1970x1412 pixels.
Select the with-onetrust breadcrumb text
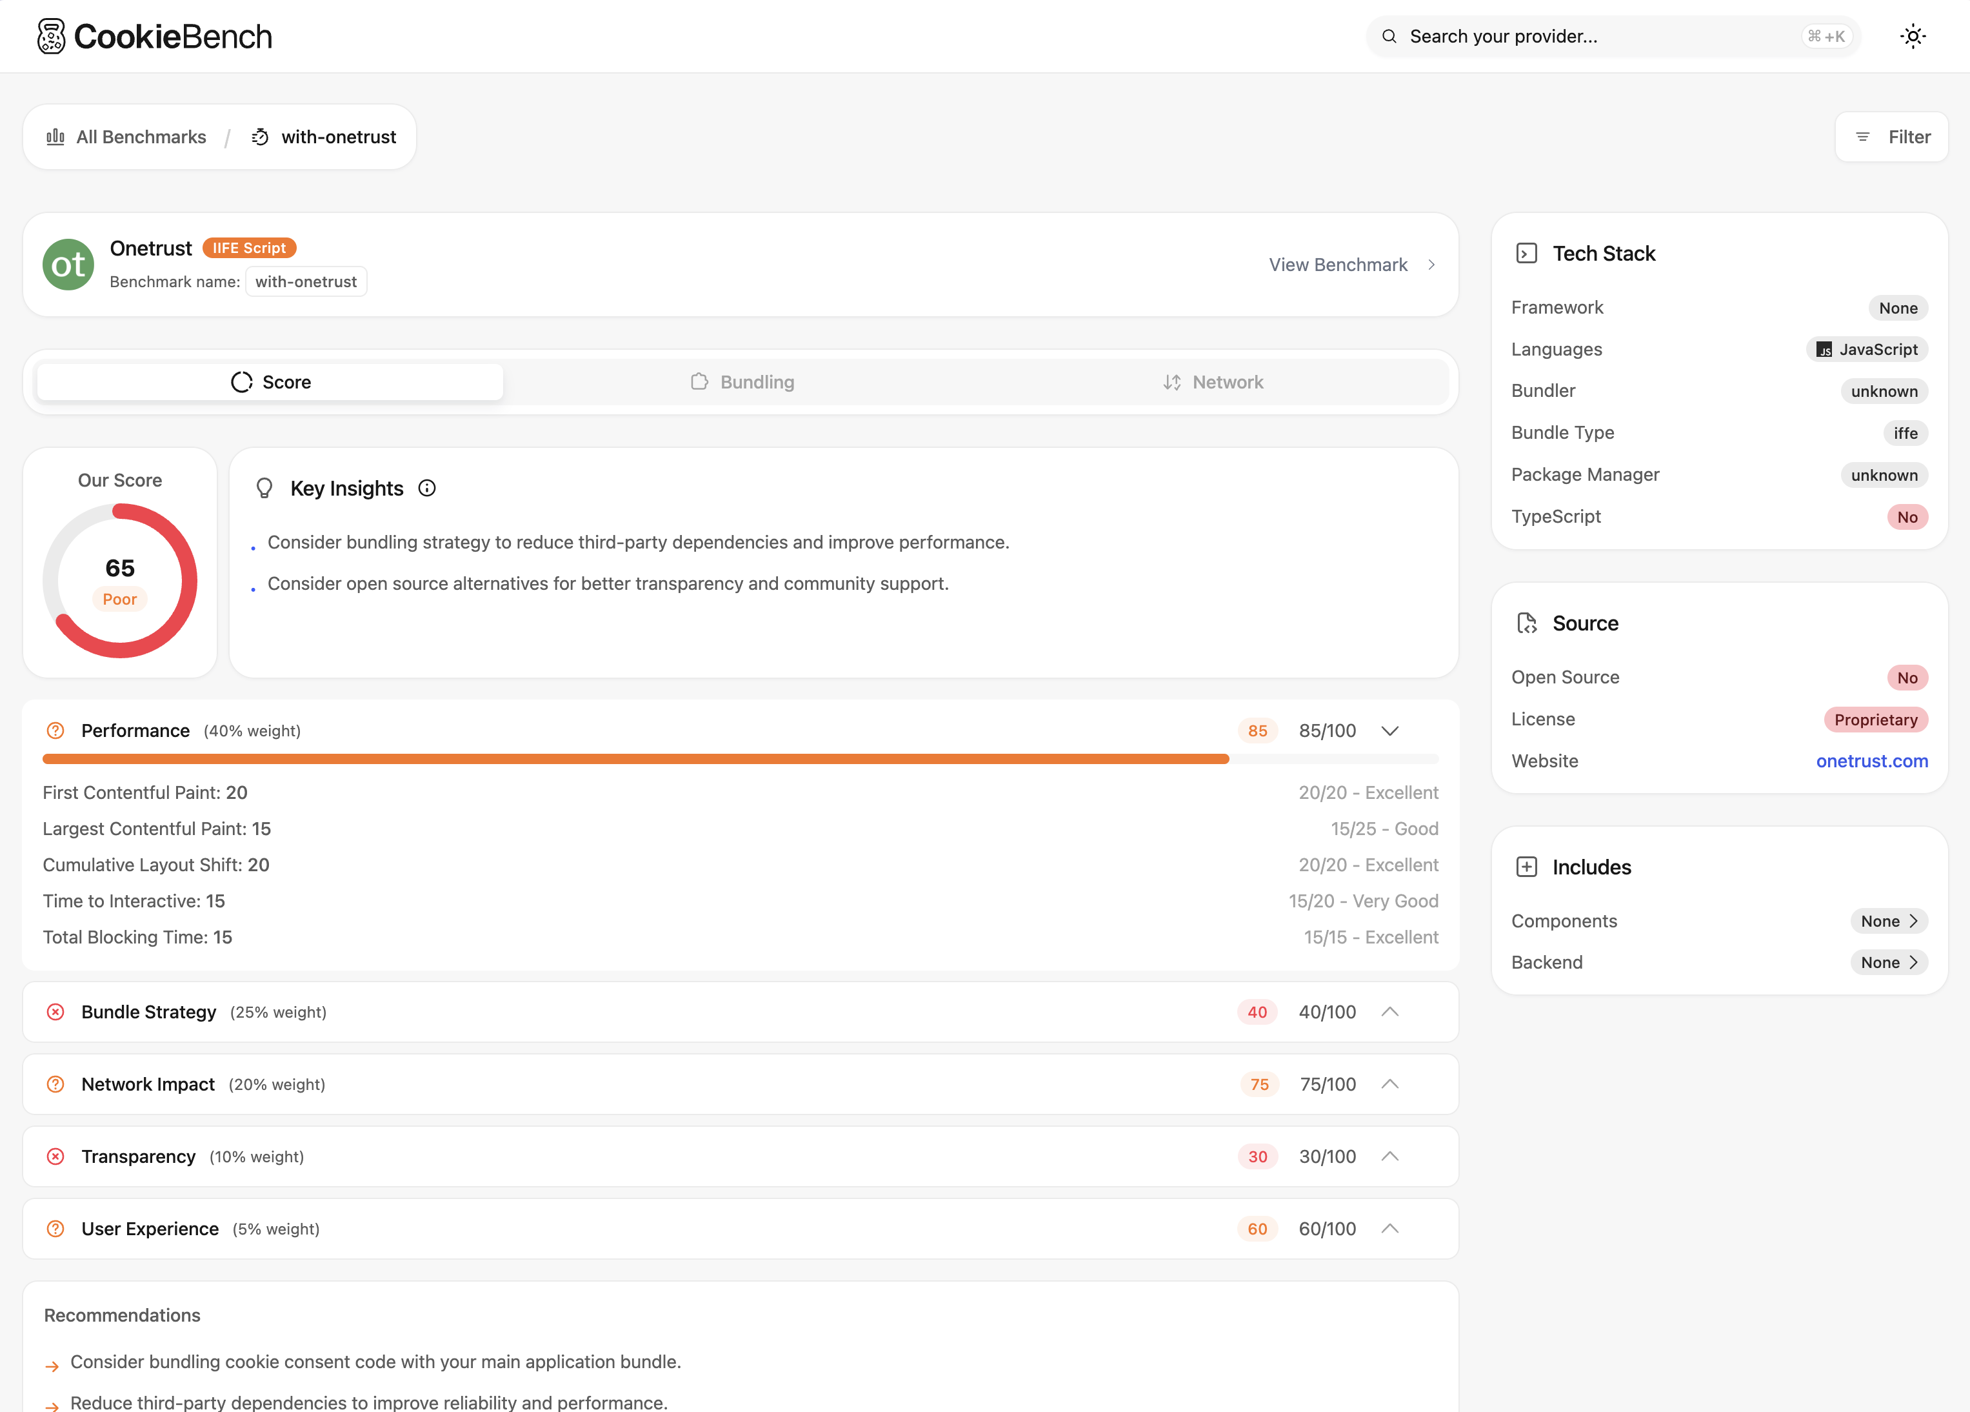click(339, 136)
